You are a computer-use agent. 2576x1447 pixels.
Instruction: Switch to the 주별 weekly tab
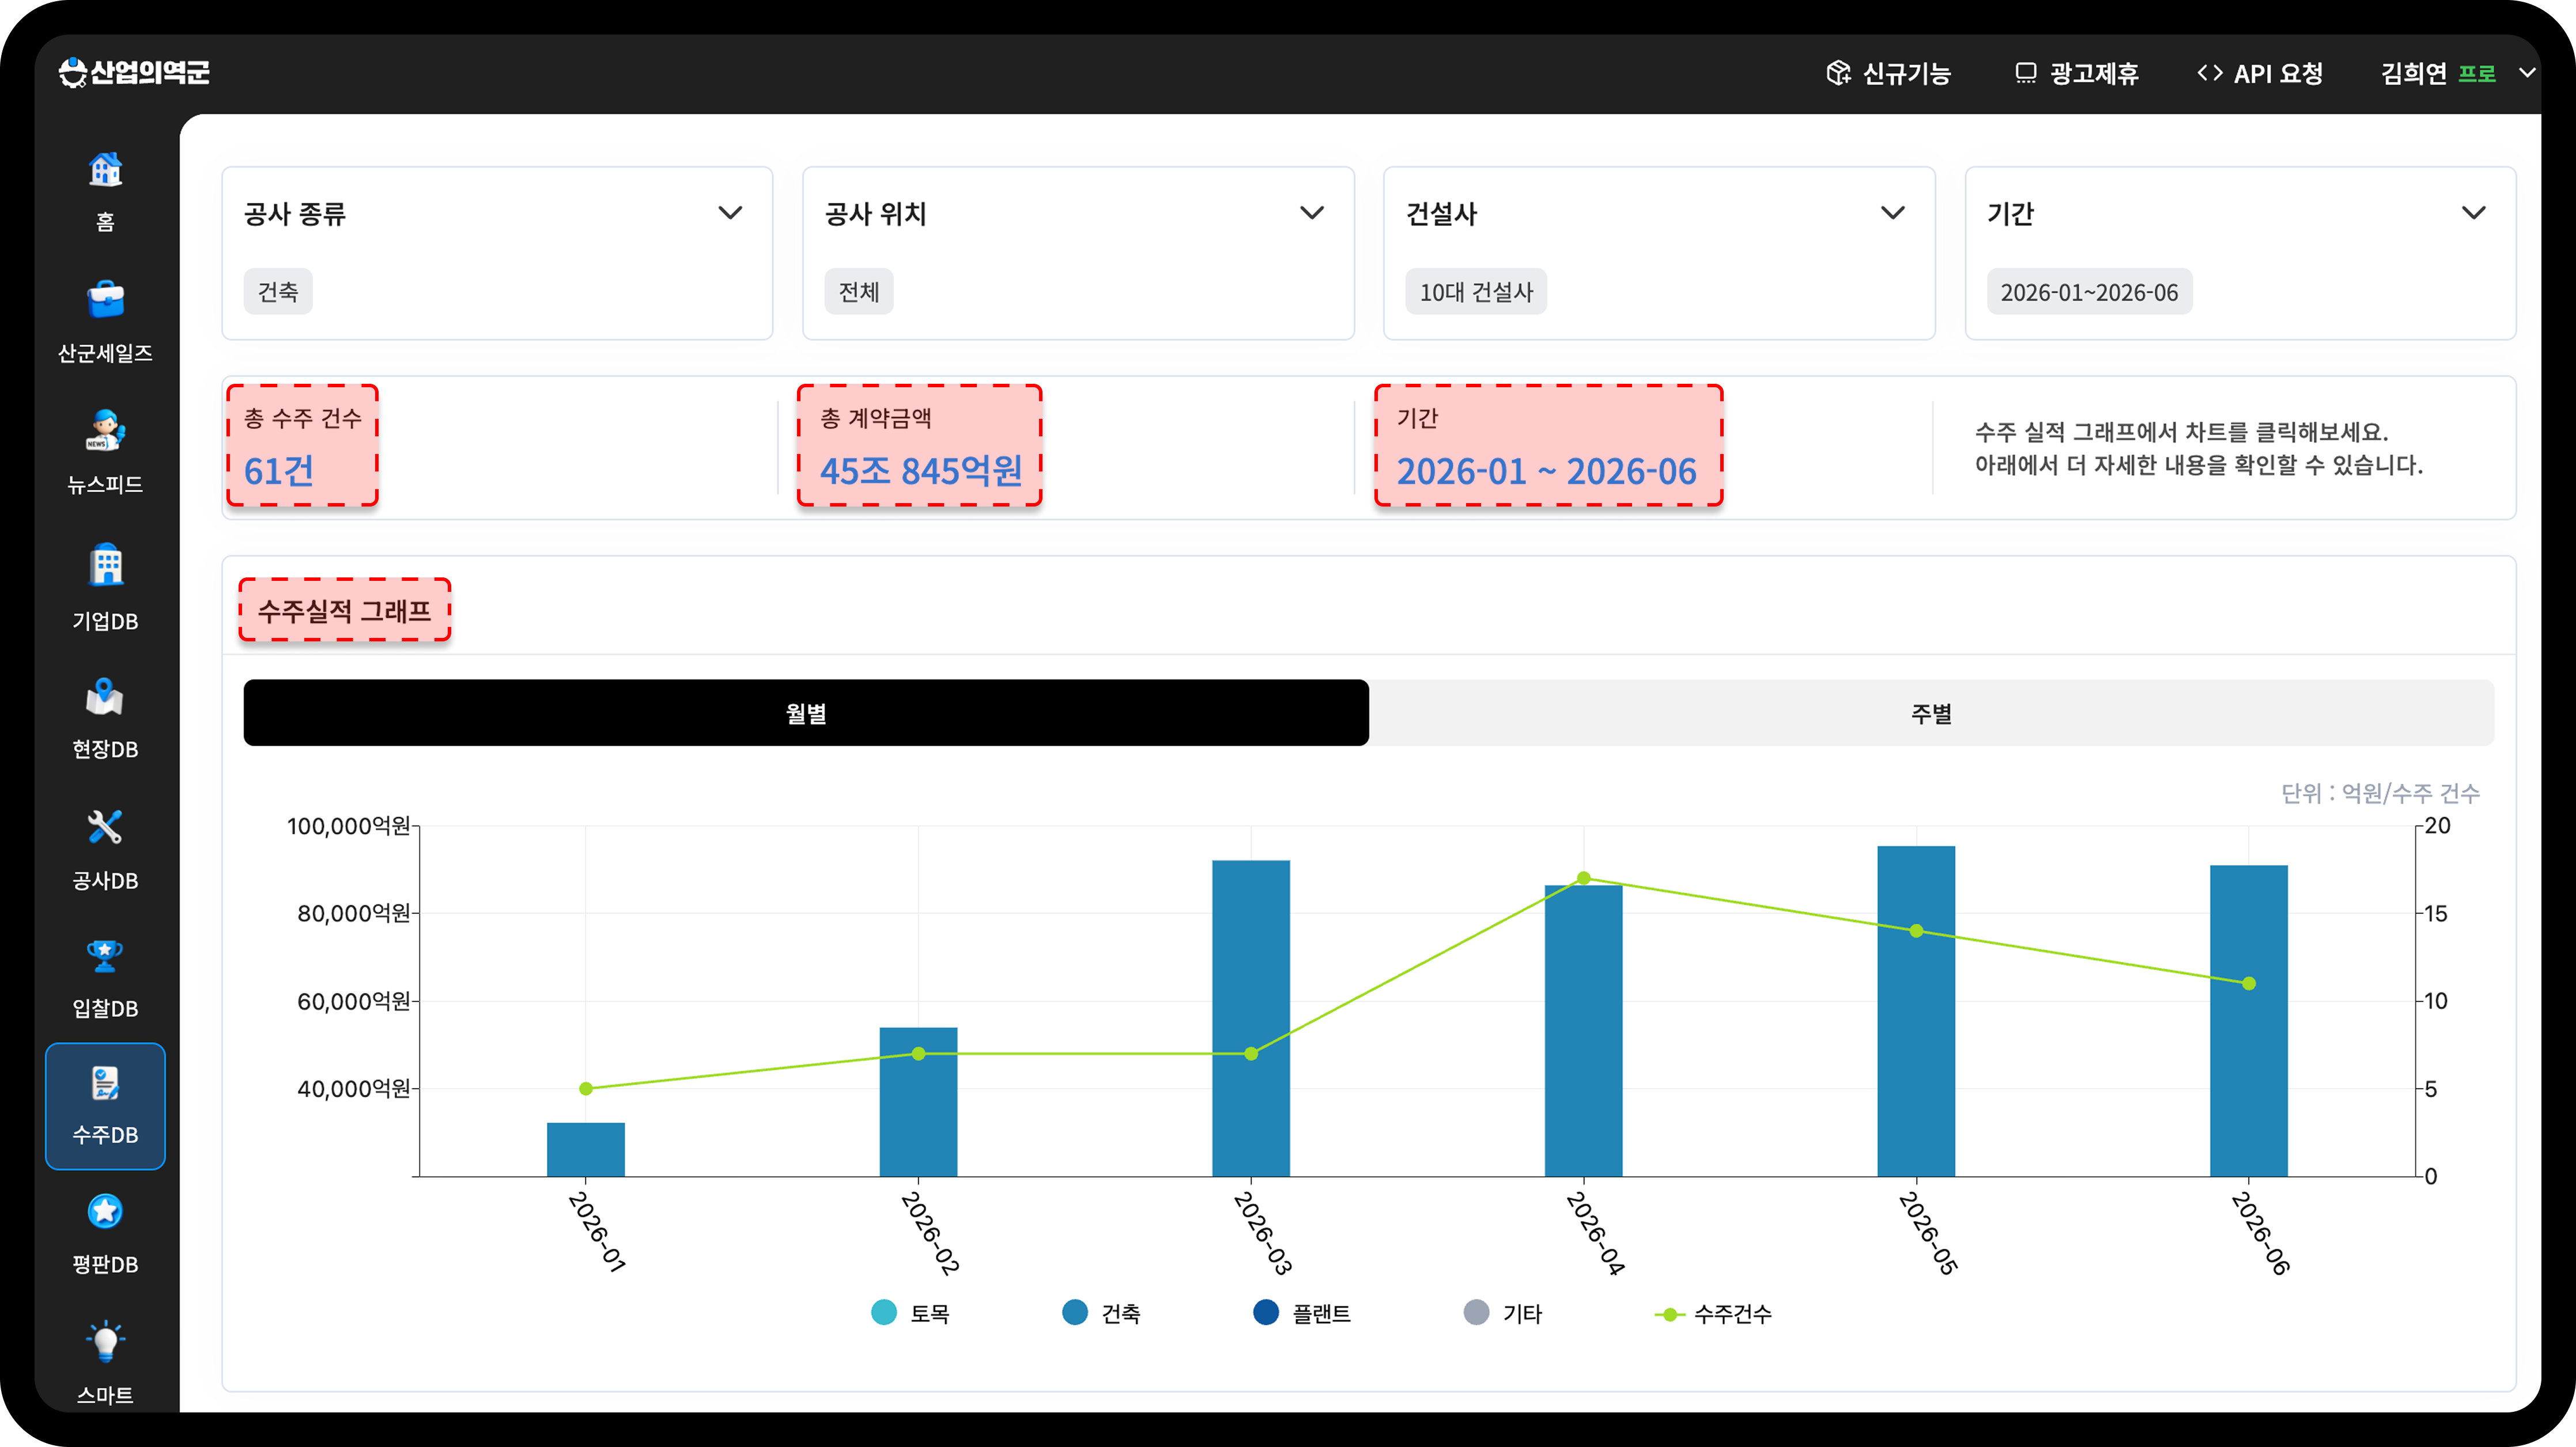(1931, 713)
